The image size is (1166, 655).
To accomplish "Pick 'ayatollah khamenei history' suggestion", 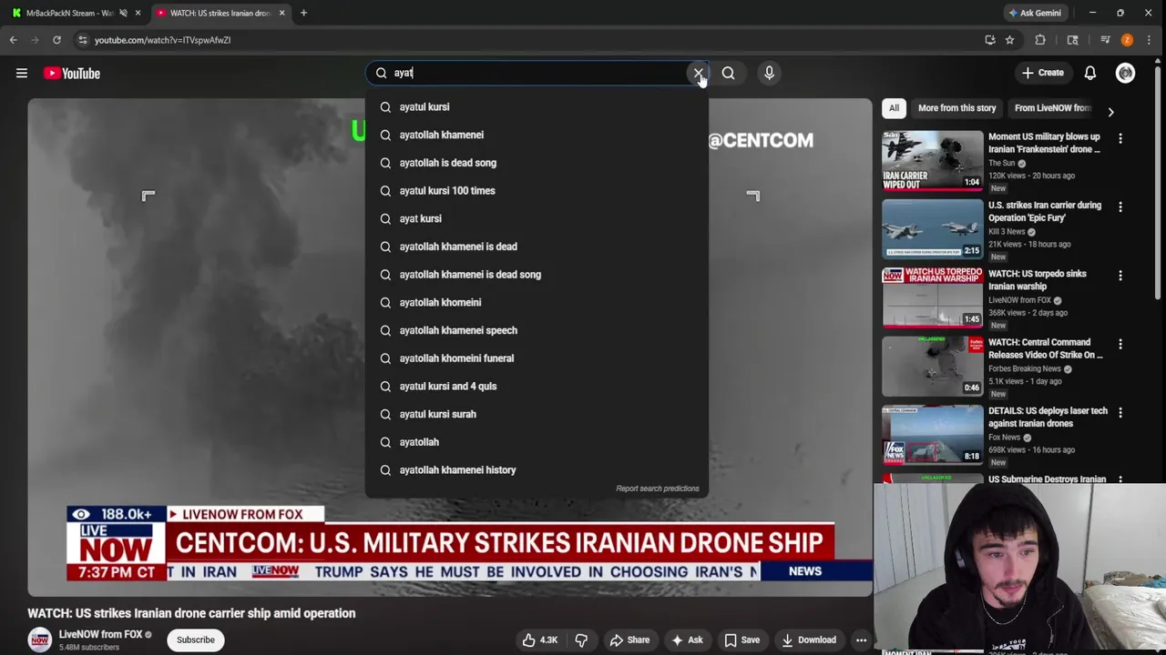I will pyautogui.click(x=537, y=469).
